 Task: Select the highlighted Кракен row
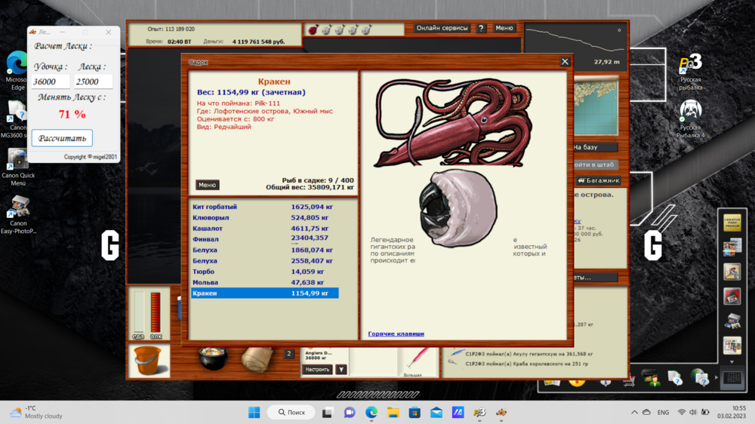[x=264, y=293]
